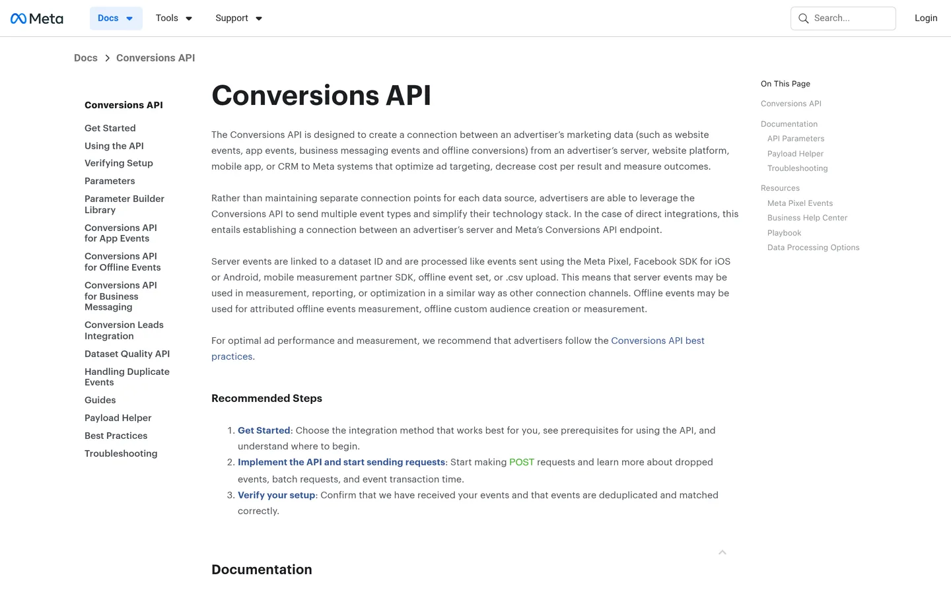Image resolution: width=951 pixels, height=594 pixels.
Task: Click the Meta logo in the header
Action: pos(36,18)
